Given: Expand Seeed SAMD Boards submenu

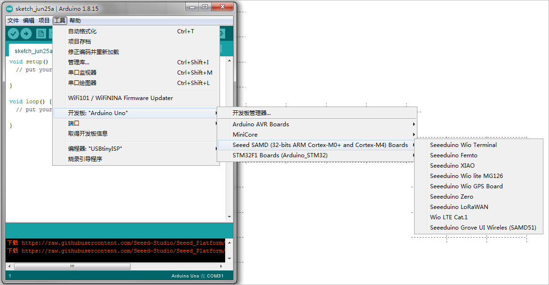Looking at the screenshot, I should (317, 145).
